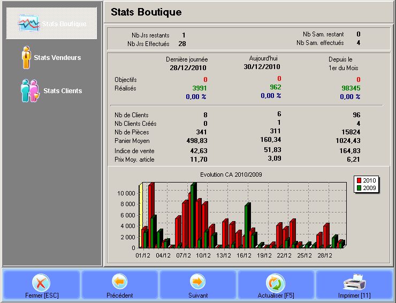Click the Nb de Clients label

[131, 115]
